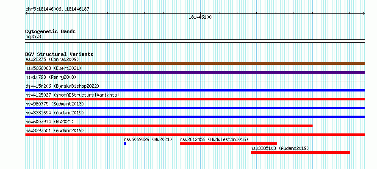Click the left arrow on the ruler

point(26,14)
